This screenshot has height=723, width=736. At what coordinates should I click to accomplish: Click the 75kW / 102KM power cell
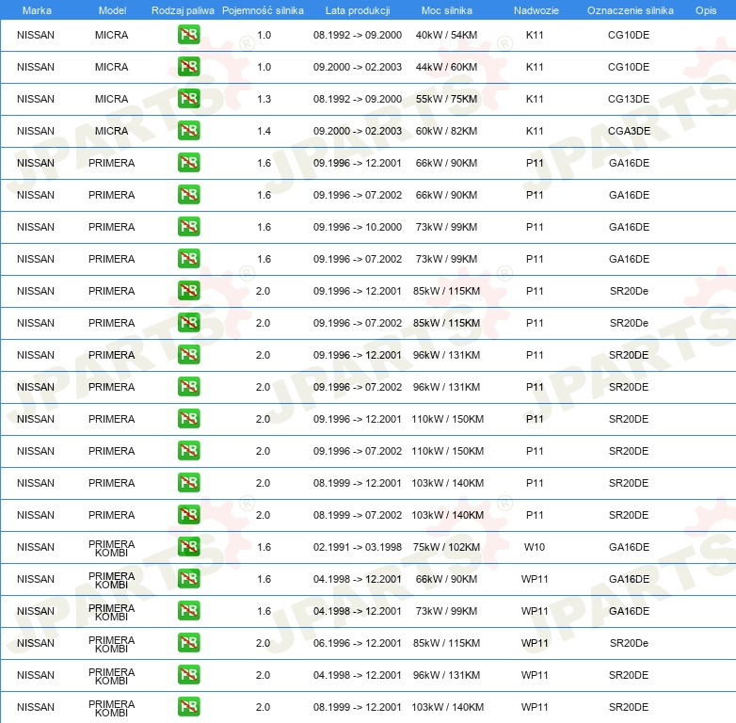[x=446, y=547]
